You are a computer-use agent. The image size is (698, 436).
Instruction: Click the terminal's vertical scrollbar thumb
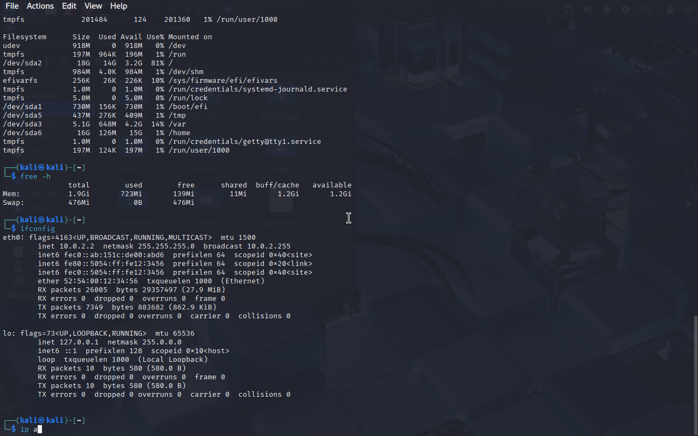(695, 374)
